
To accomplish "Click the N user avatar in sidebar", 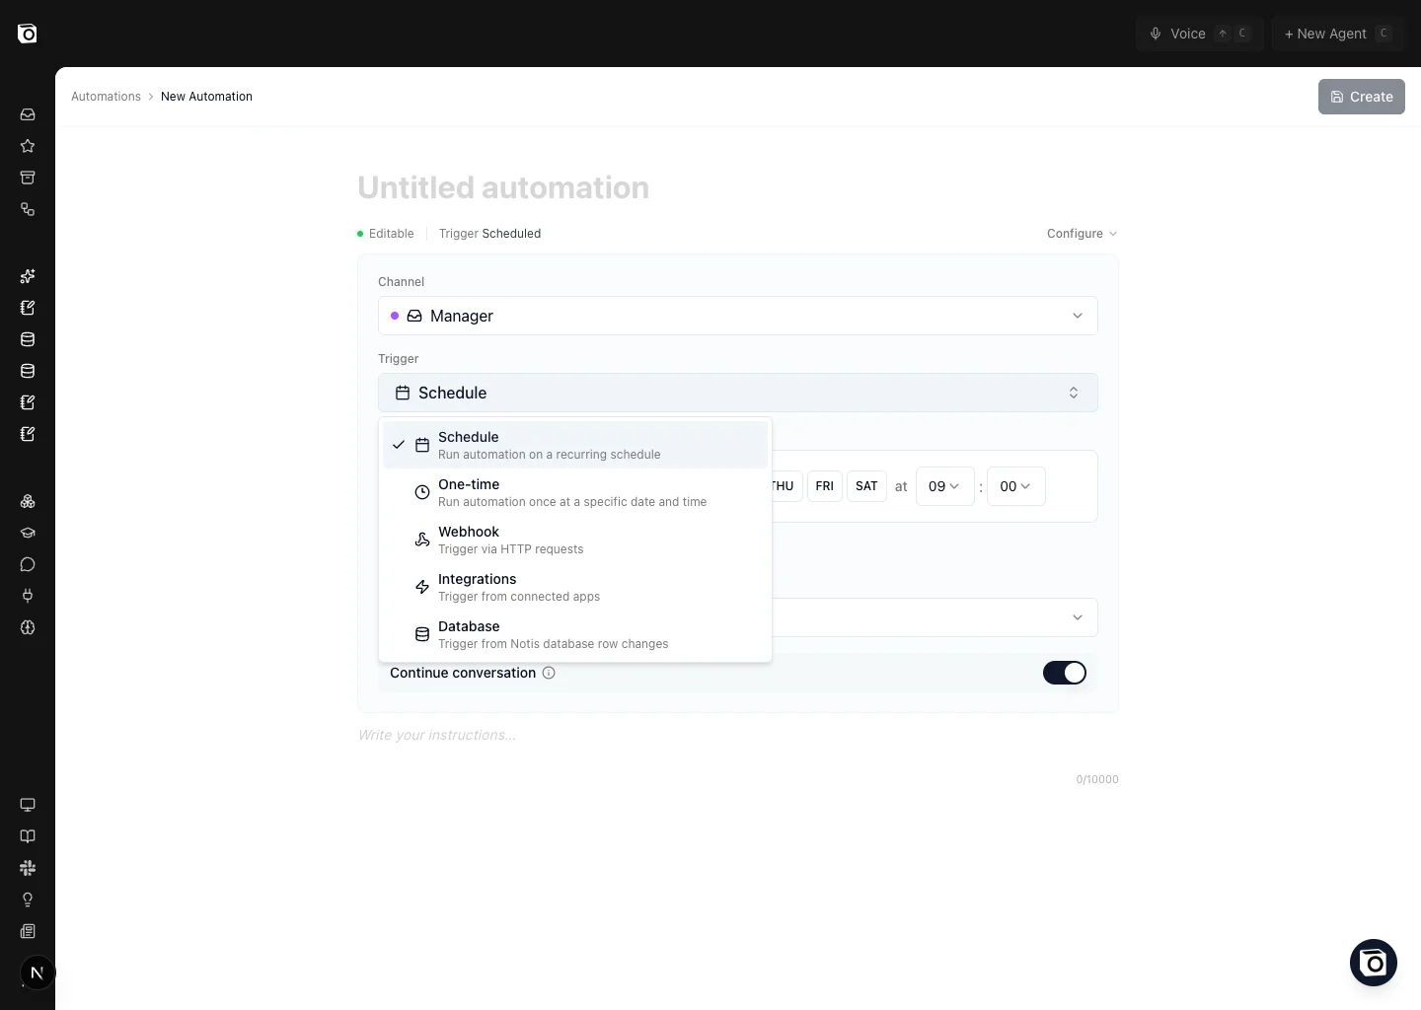I will point(37,973).
